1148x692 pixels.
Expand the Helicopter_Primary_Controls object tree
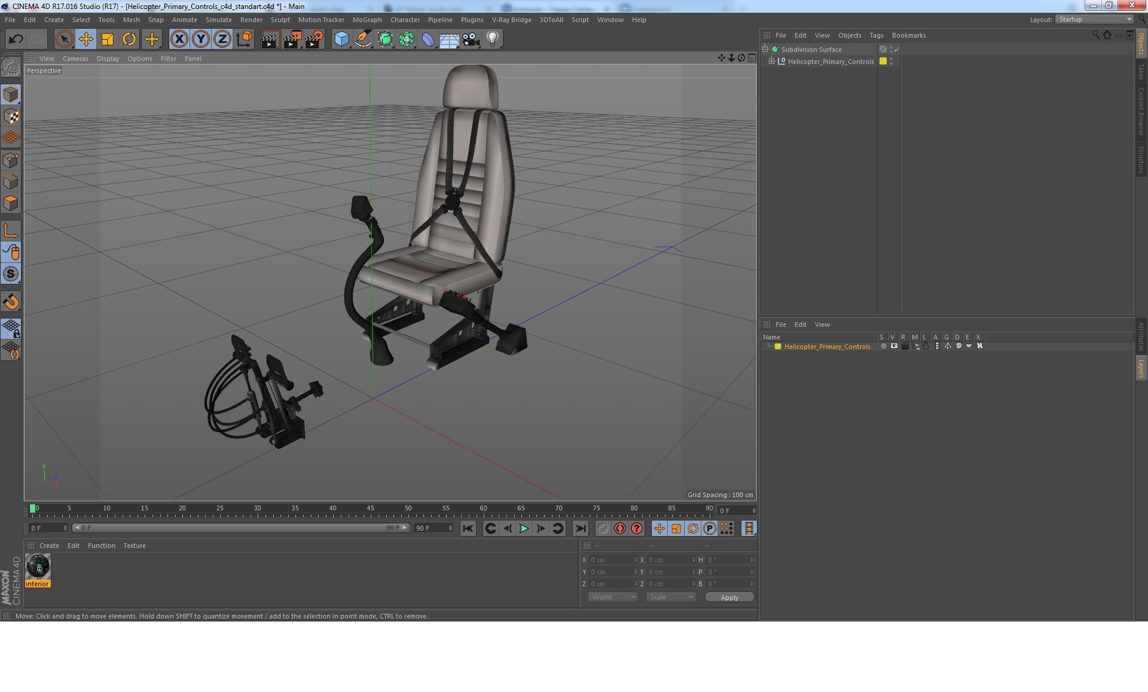pos(772,62)
